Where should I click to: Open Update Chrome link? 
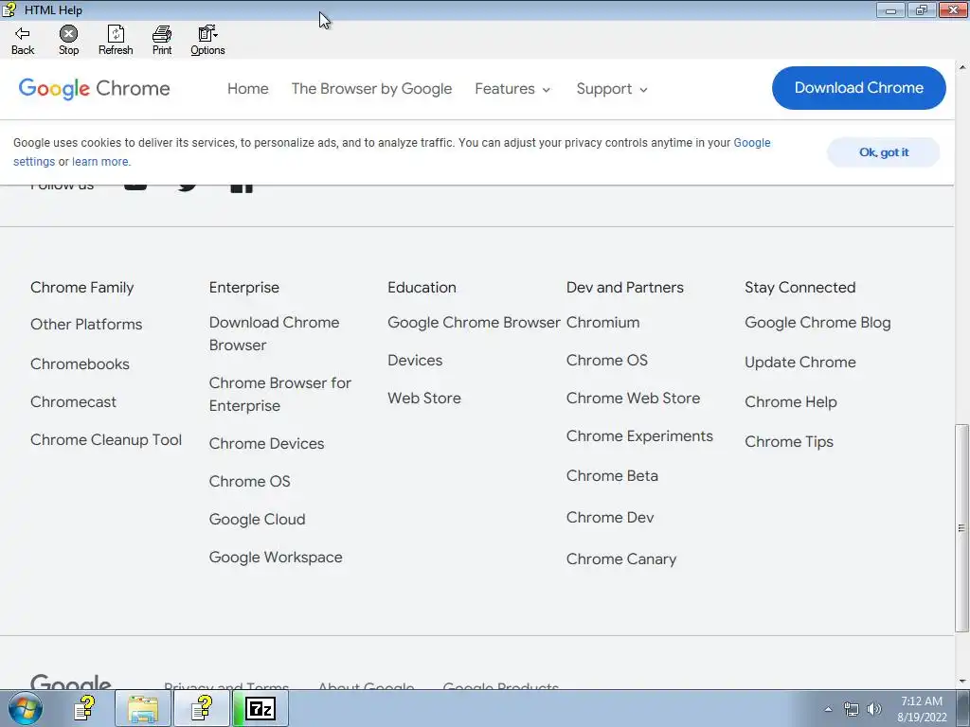point(799,363)
